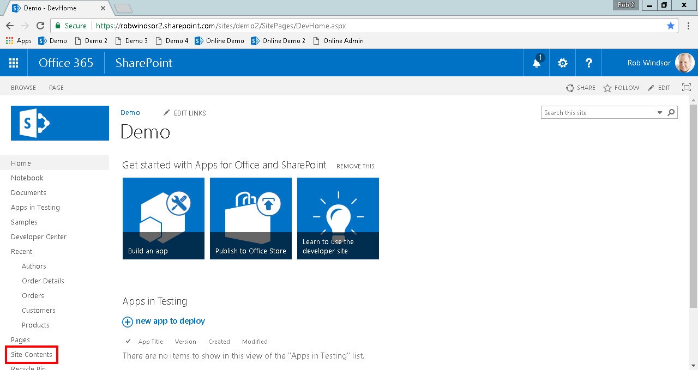698x370 pixels.
Task: Click the Follow star icon
Action: [607, 88]
